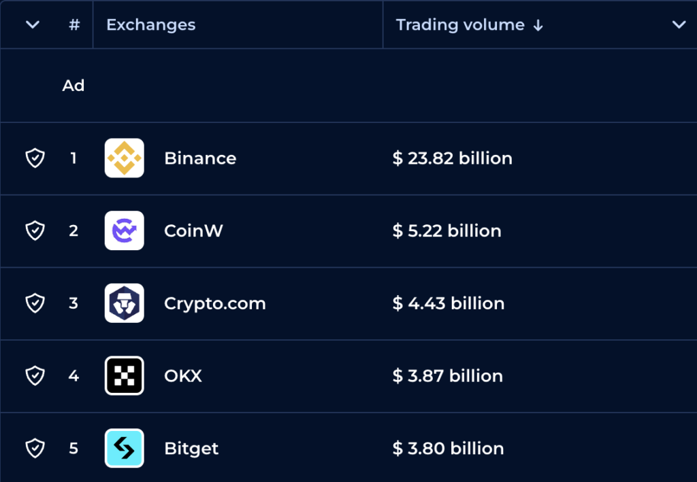Select the rank number column header
697x482 pixels.
[x=74, y=24]
